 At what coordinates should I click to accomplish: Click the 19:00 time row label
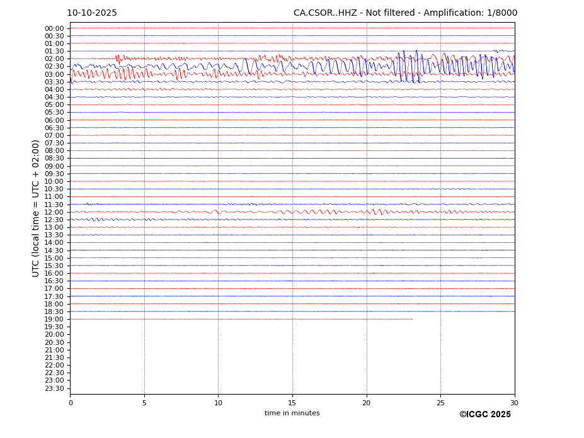click(x=54, y=319)
